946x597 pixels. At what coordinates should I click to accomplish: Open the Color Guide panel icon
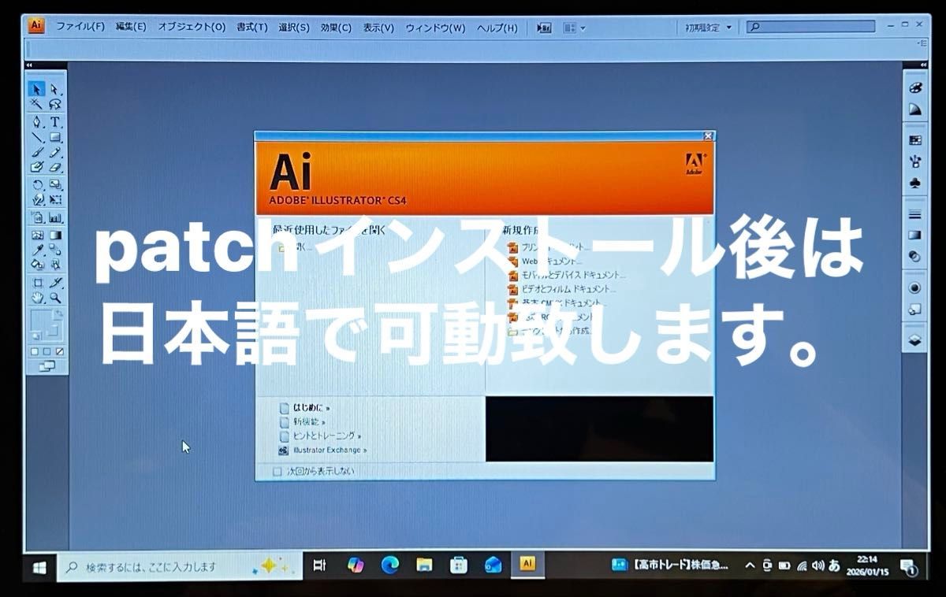(x=914, y=109)
